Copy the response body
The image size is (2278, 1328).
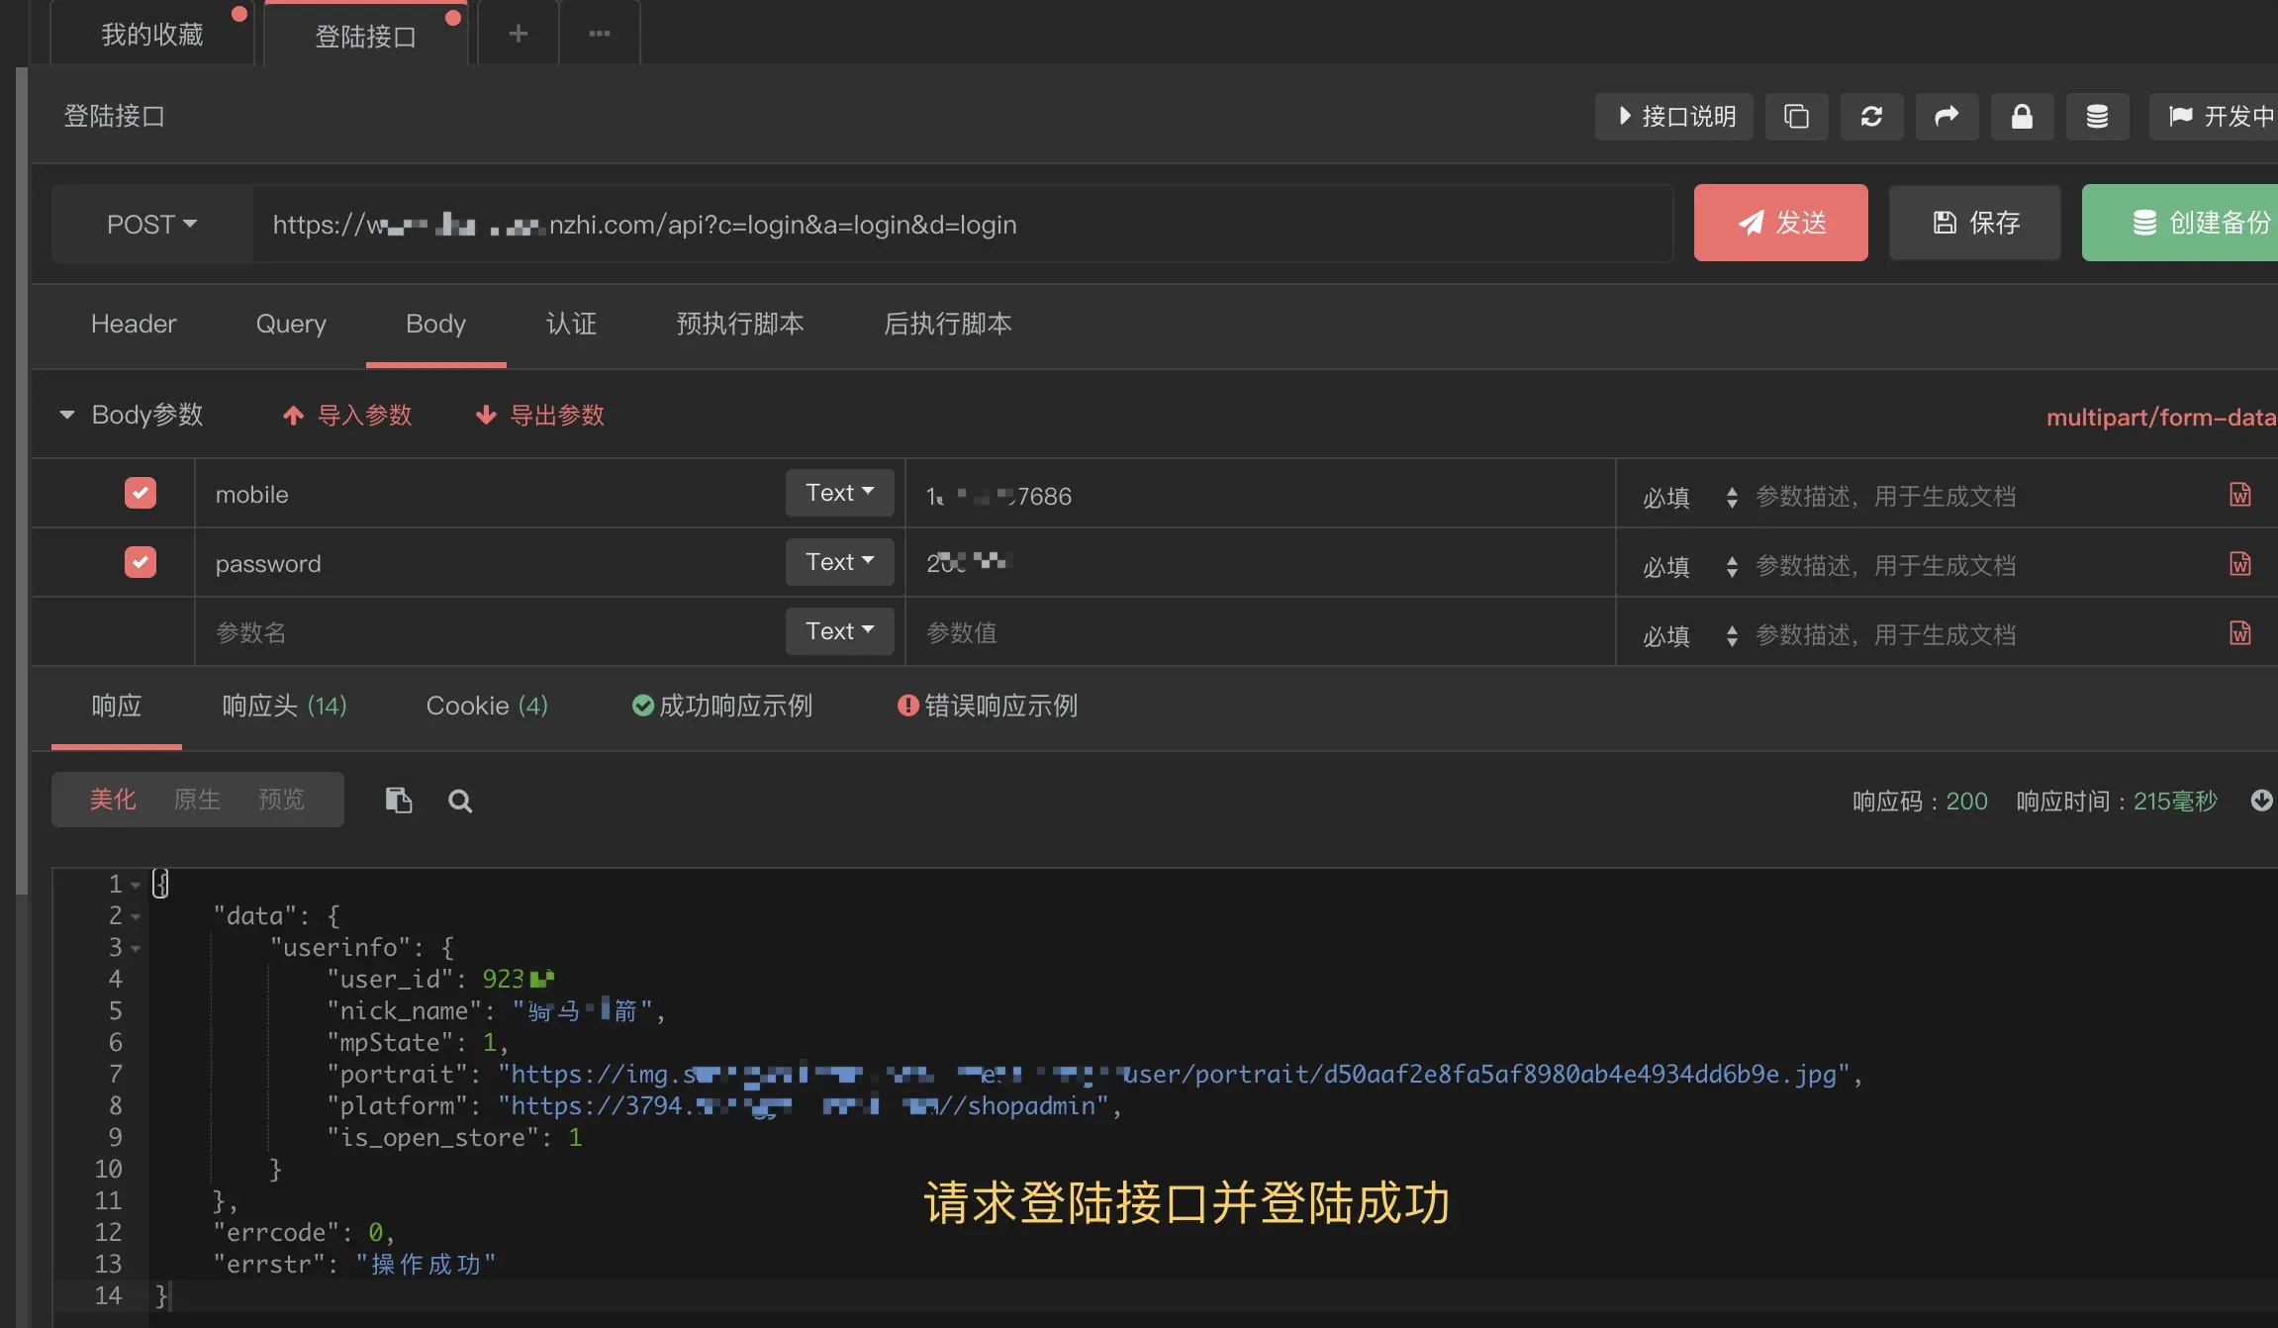399,800
